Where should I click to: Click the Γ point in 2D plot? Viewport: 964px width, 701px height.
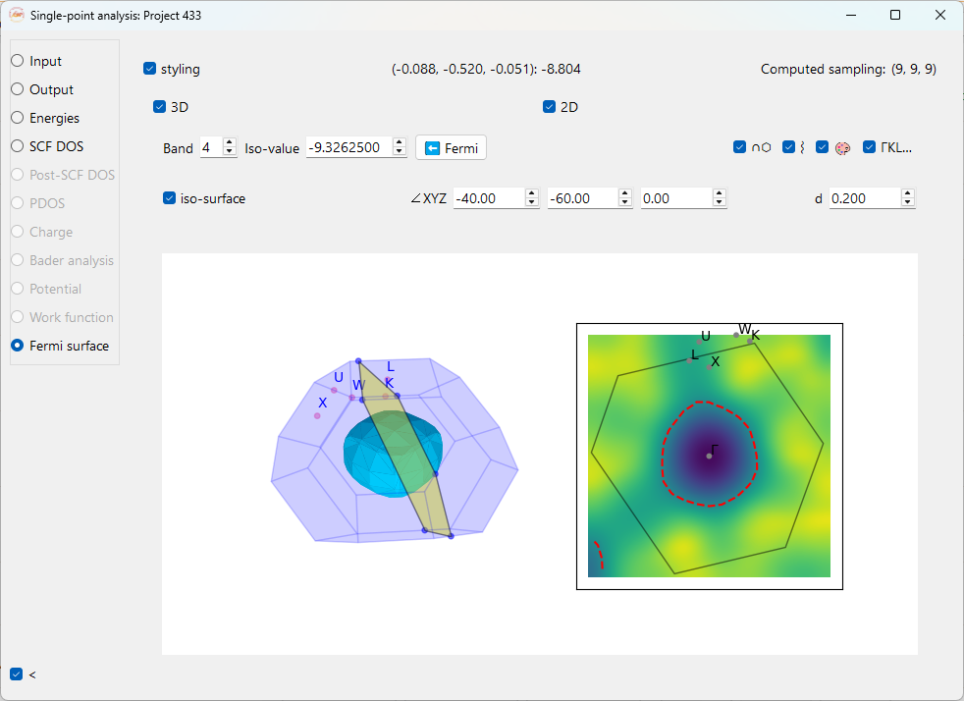[x=709, y=456]
